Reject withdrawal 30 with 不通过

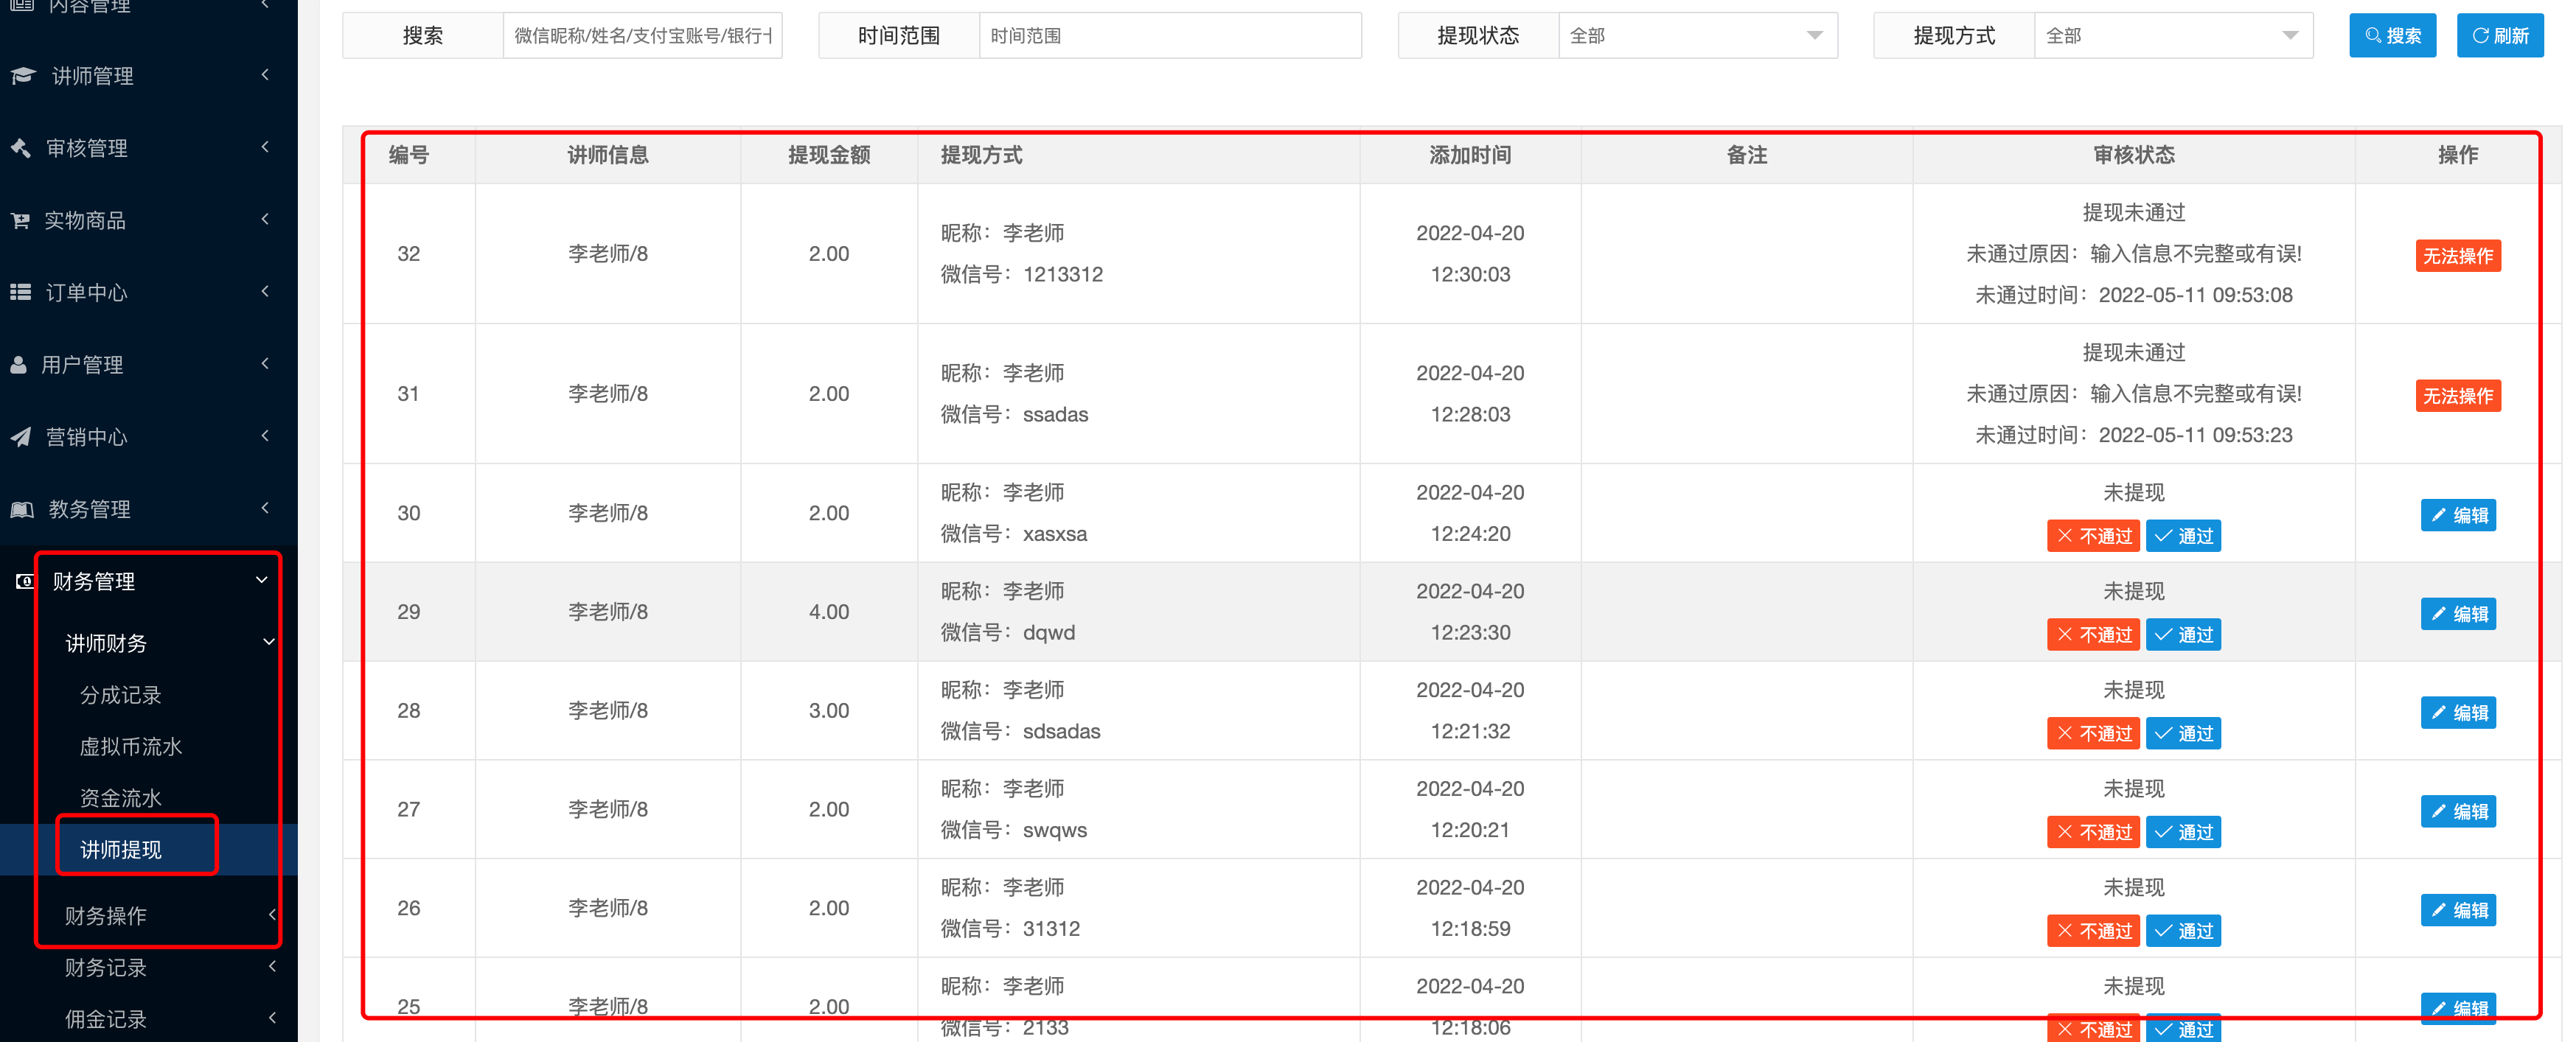[x=2093, y=536]
